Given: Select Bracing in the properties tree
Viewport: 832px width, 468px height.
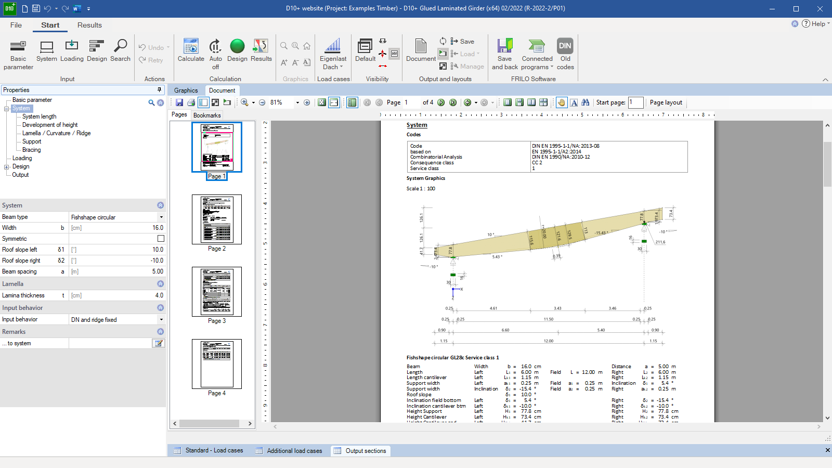Looking at the screenshot, I should click(31, 150).
